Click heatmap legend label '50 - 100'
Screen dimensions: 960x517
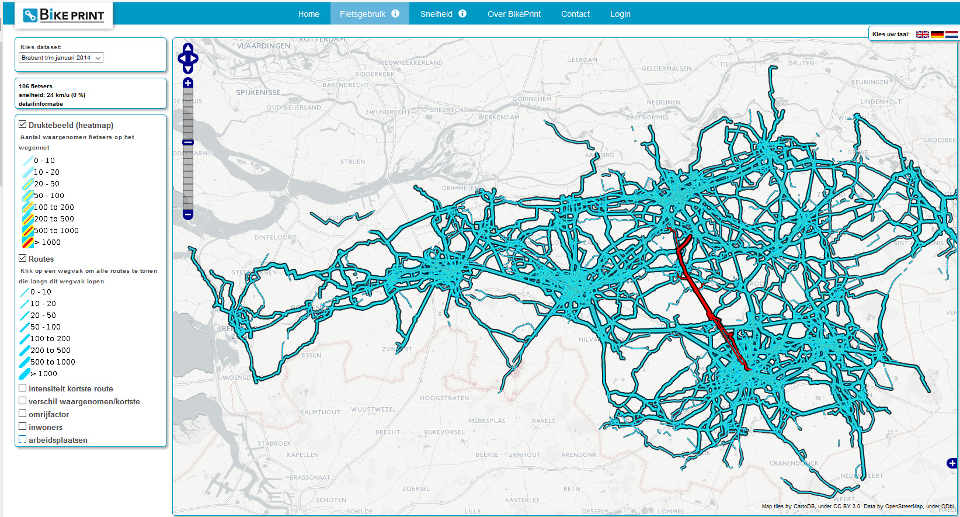click(x=49, y=195)
